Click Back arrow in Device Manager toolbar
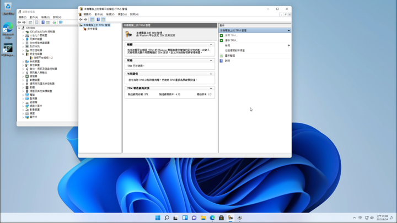Screen dimensions: 397x223 click(x=19, y=23)
